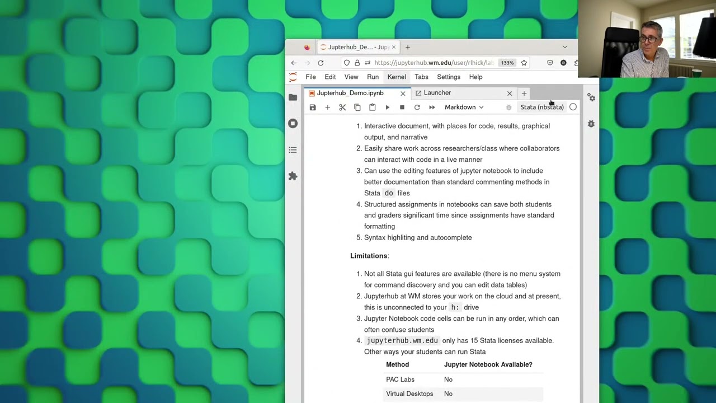Reload the browser page

pyautogui.click(x=321, y=63)
